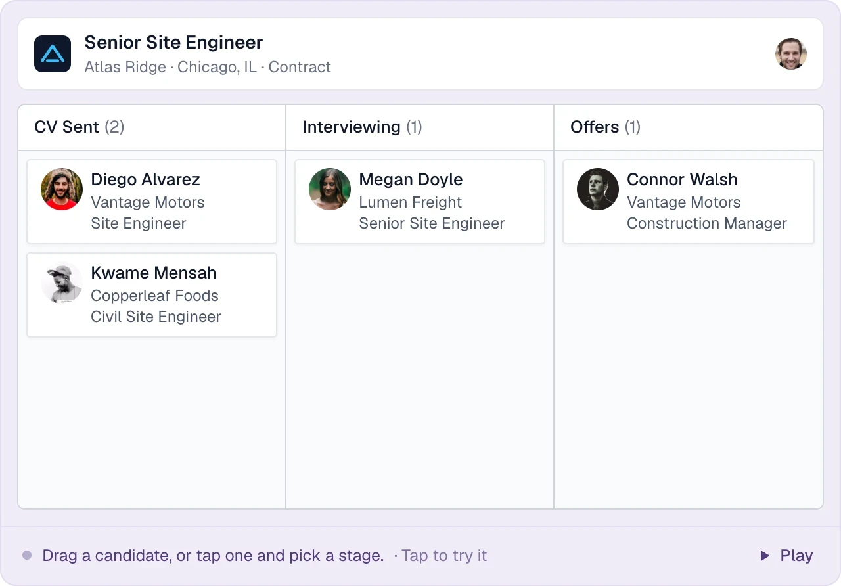The height and width of the screenshot is (586, 841).
Task: Click Diego's Site Engineer job title
Action: point(139,223)
